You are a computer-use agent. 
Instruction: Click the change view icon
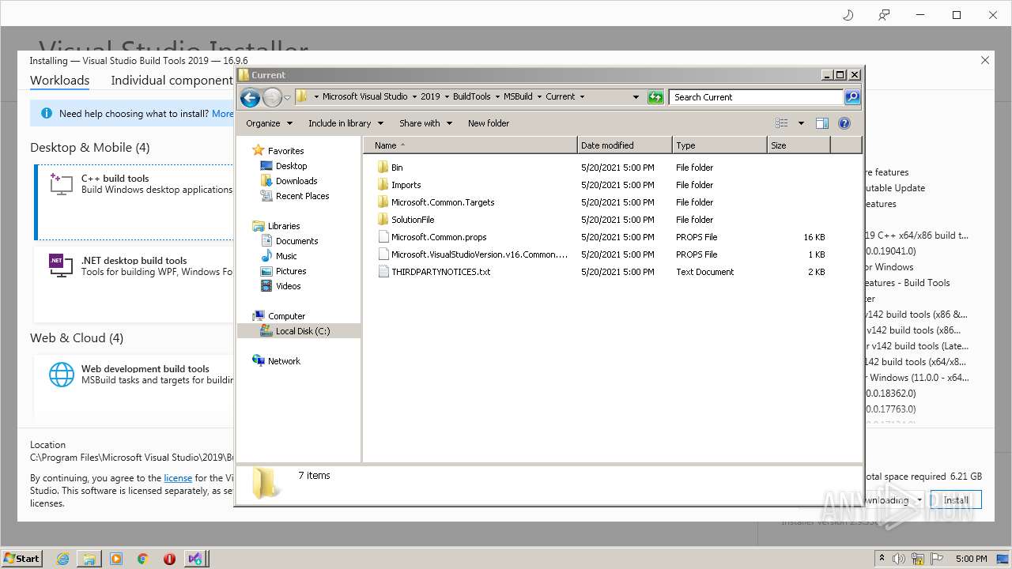782,123
